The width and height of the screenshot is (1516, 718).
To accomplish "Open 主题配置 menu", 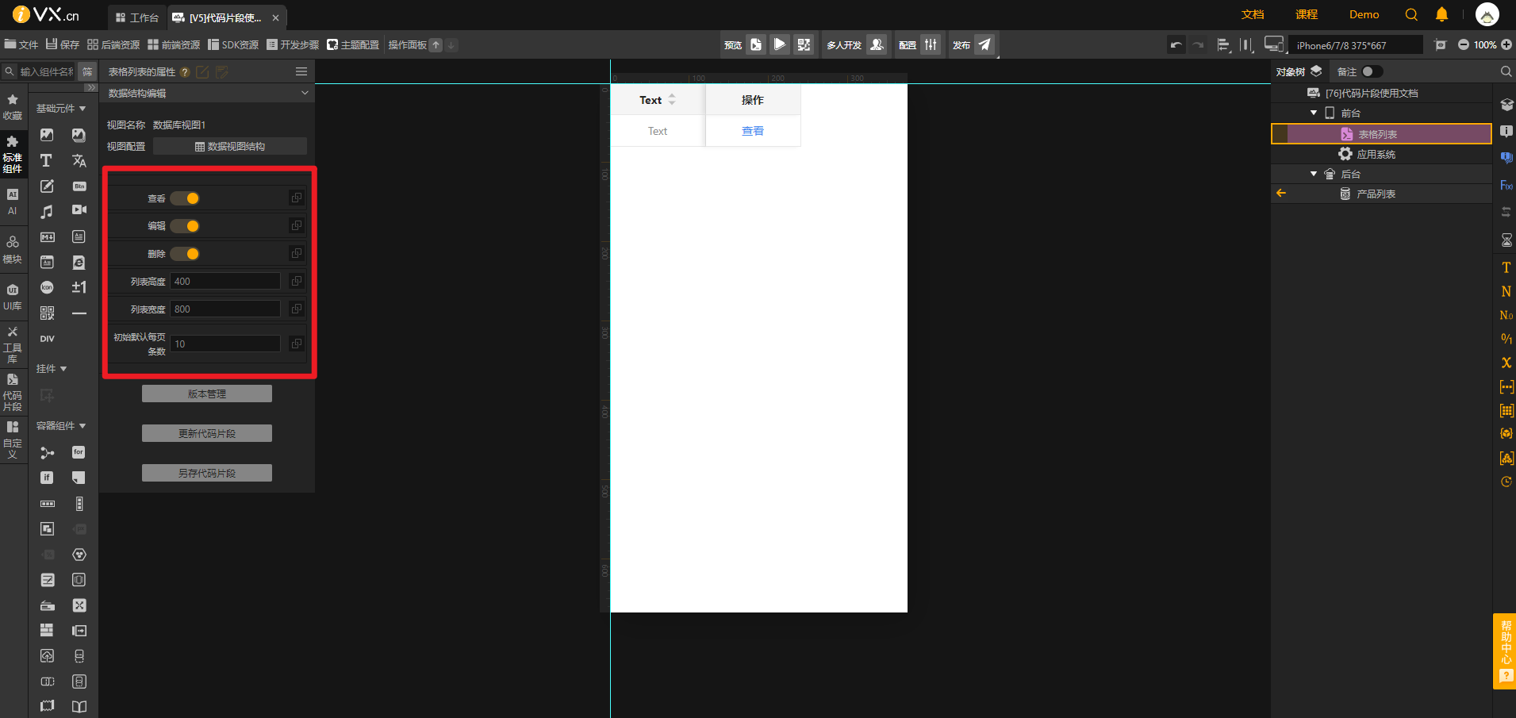I will pyautogui.click(x=353, y=45).
